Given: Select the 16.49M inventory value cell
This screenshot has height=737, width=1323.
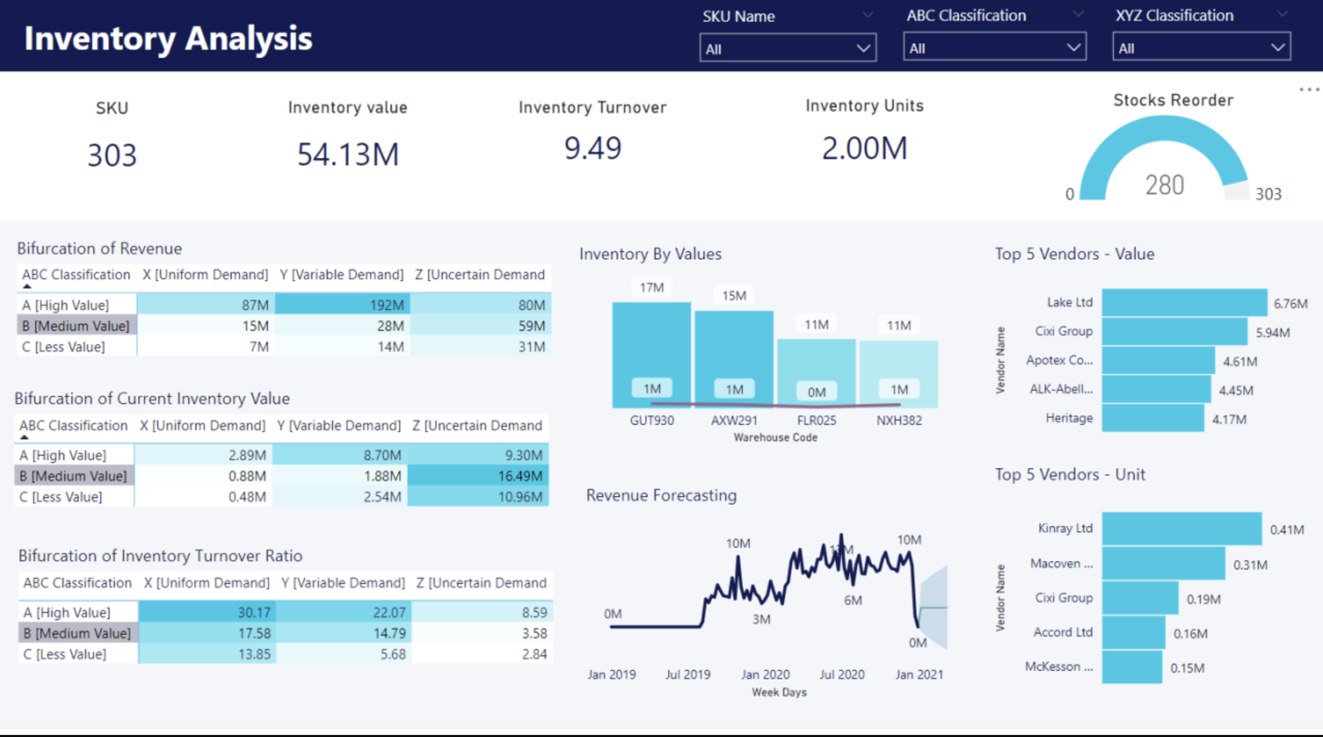Looking at the screenshot, I should coord(478,475).
